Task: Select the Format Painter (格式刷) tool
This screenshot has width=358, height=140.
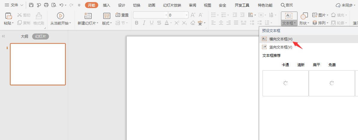Action: [38, 19]
